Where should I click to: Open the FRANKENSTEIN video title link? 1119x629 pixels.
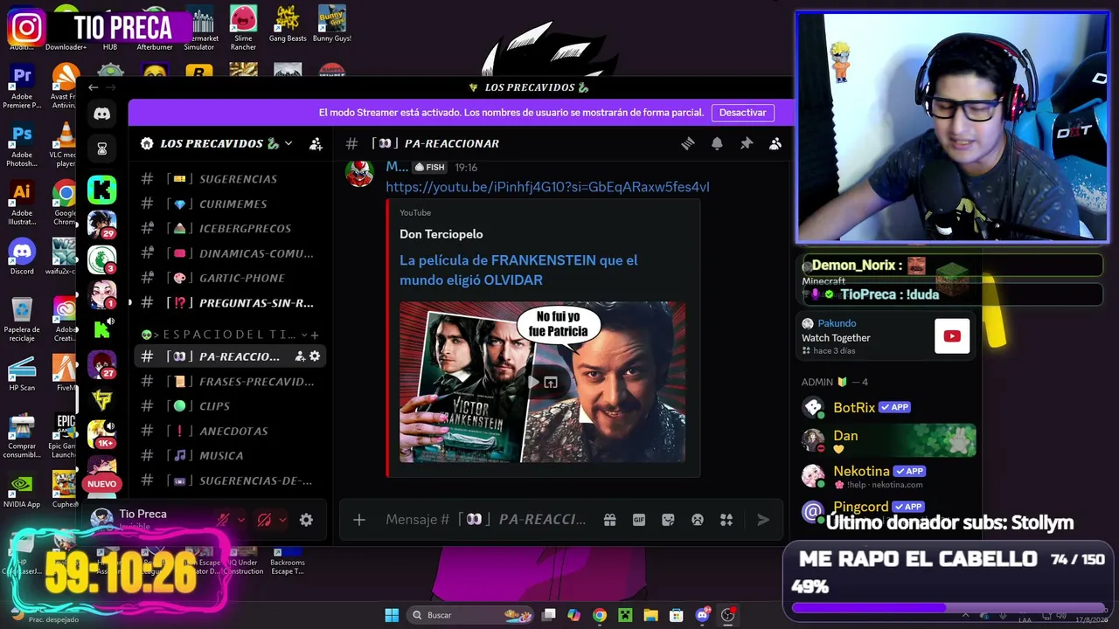(518, 270)
